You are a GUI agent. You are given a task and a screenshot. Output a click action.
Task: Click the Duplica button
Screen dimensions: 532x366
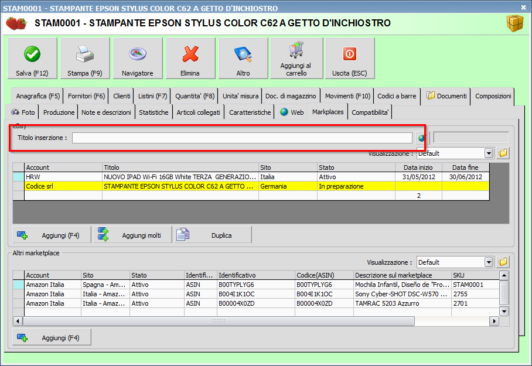point(213,235)
